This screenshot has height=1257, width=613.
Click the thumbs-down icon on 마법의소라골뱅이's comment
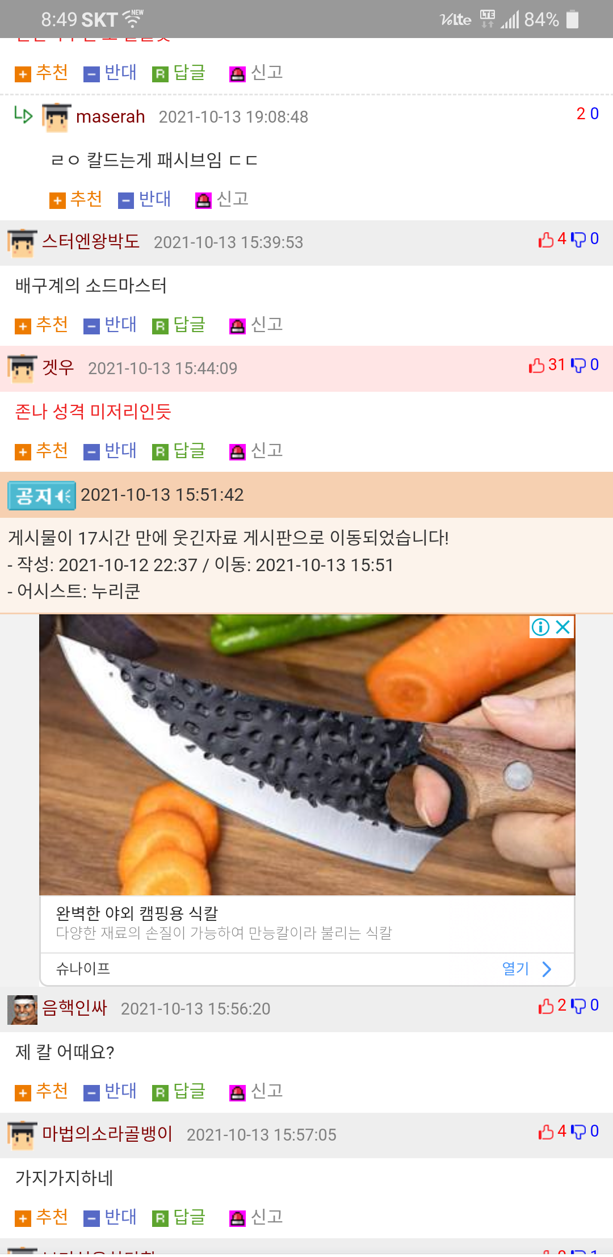[x=578, y=1132]
